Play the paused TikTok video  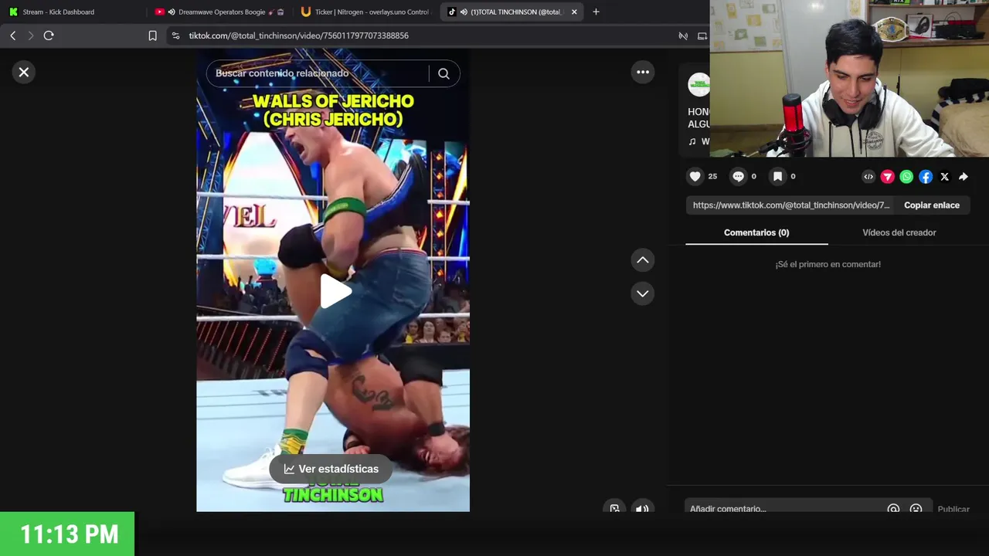pos(335,291)
